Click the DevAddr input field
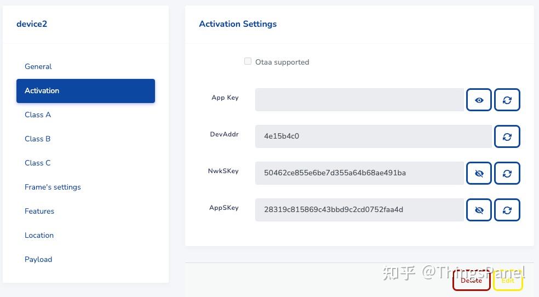The height and width of the screenshot is (297, 539). 372,136
